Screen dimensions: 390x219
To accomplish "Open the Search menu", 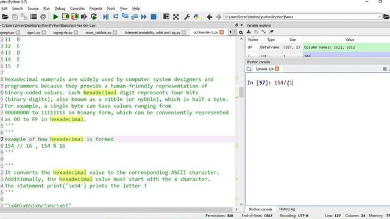I will click(x=18, y=9).
